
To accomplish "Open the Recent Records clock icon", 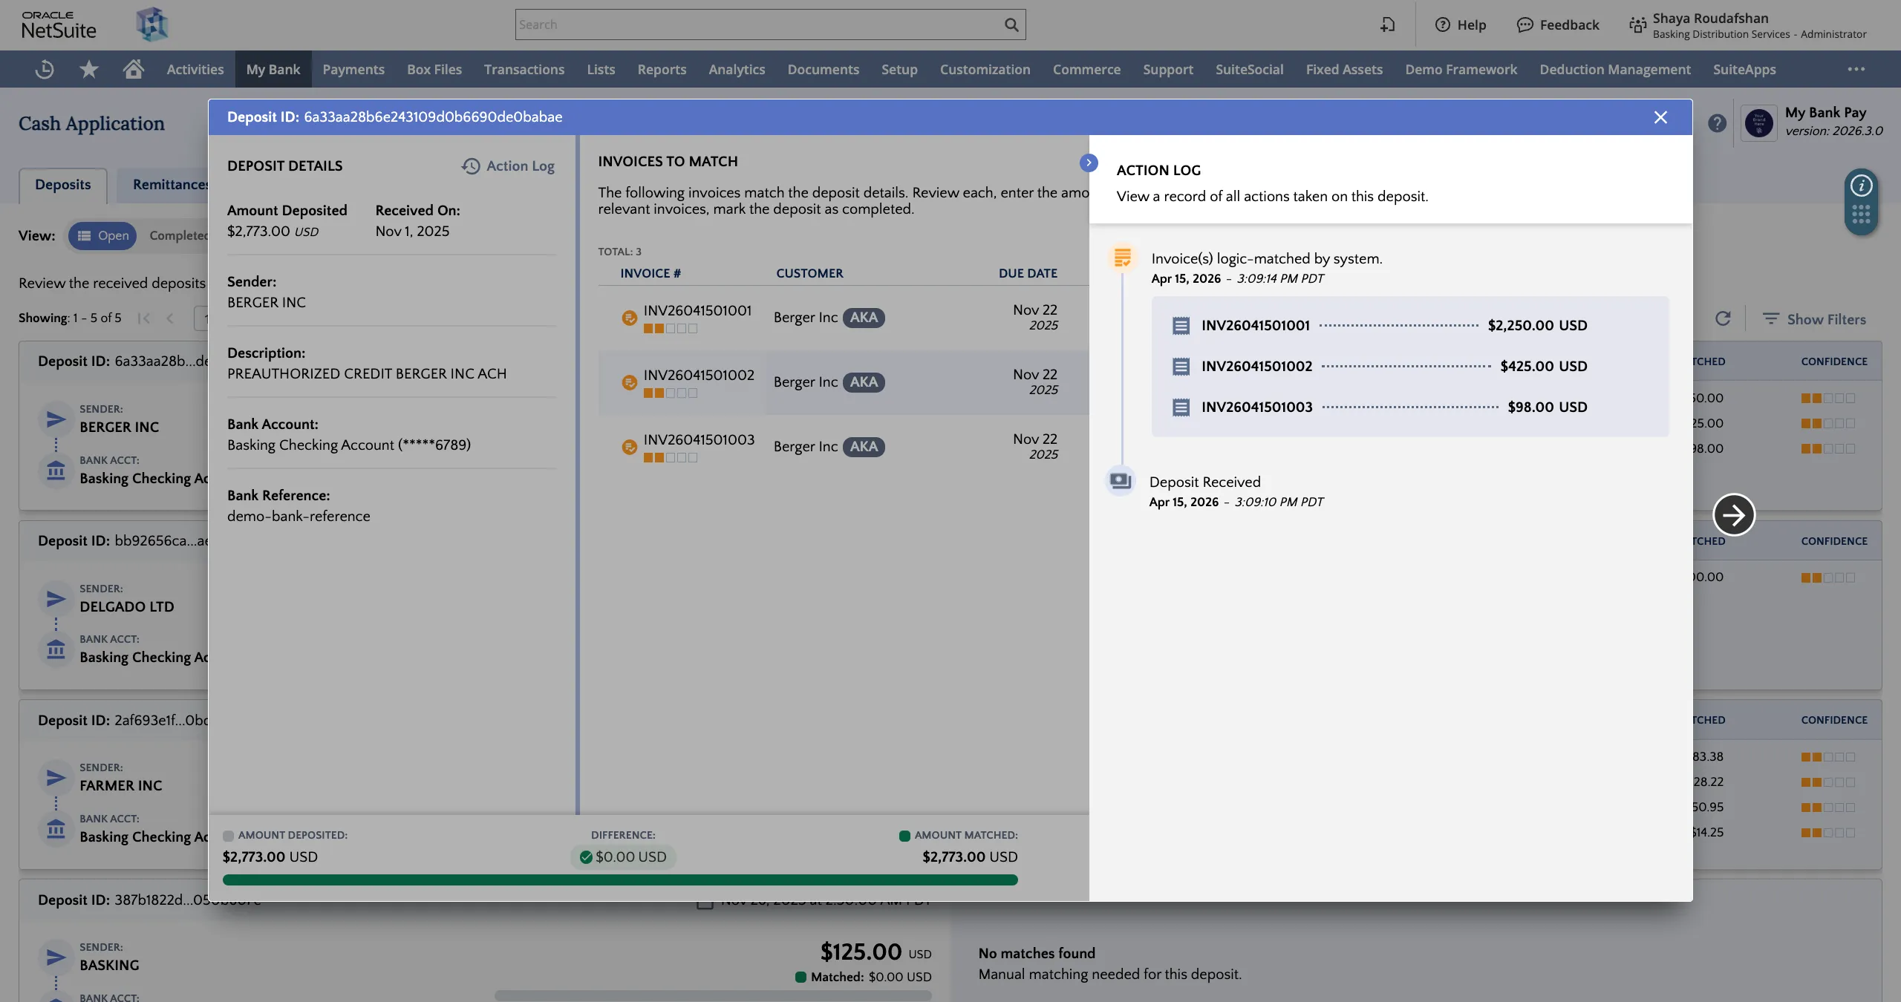I will pos(45,69).
